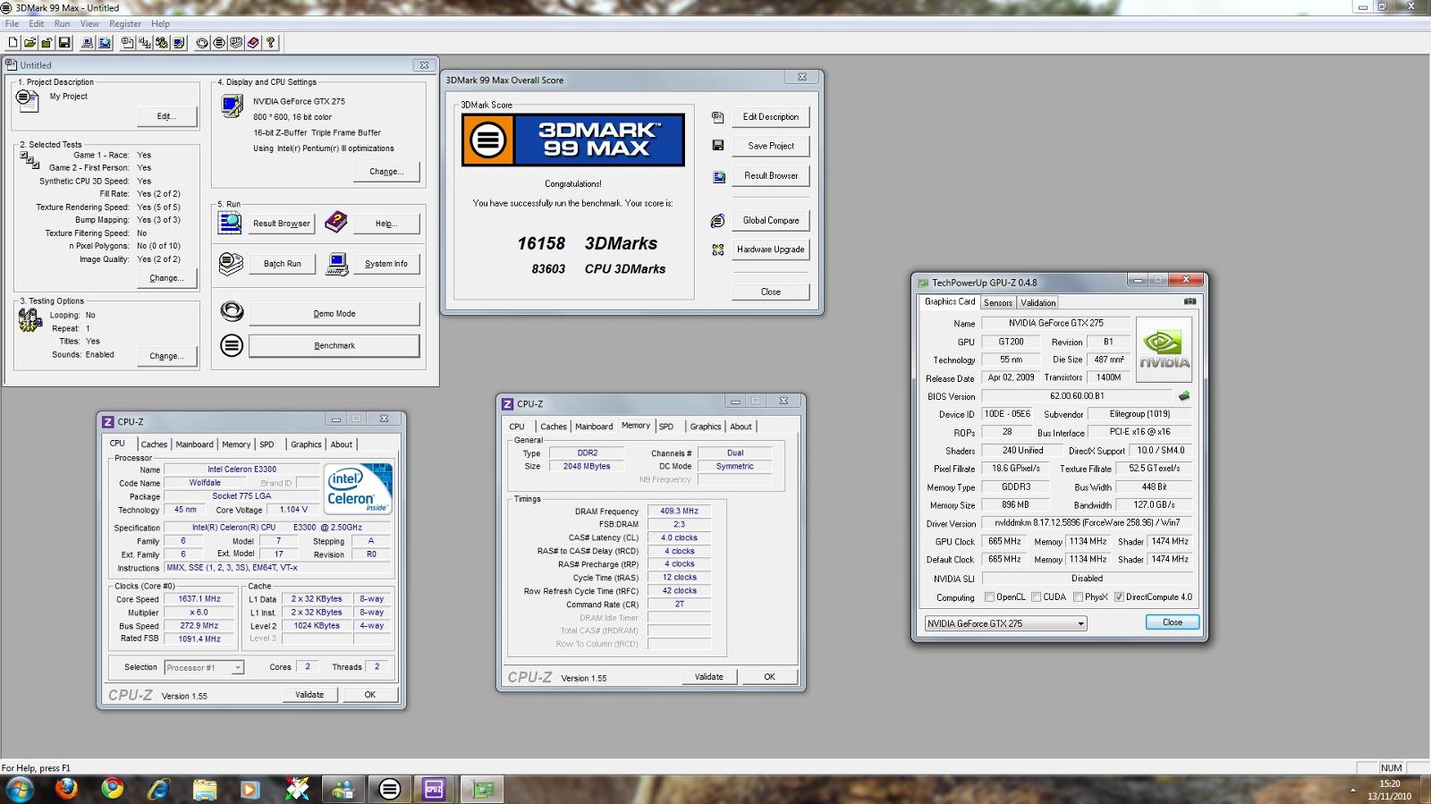Screen dimensions: 1431x804
Task: Click the DRAM Frequency 409.3 MHz field
Action: point(679,512)
